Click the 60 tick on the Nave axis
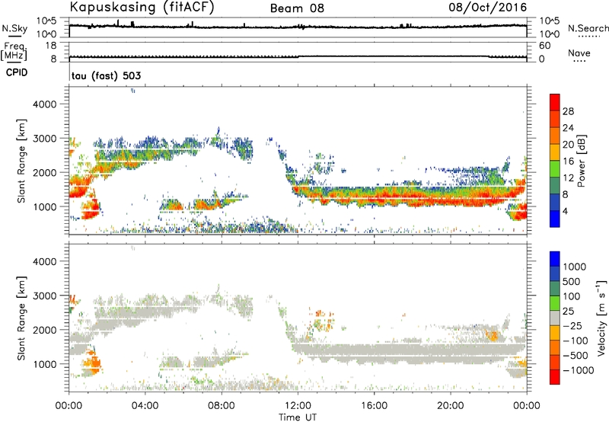Image resolution: width=609 pixels, height=422 pixels. pyautogui.click(x=545, y=46)
